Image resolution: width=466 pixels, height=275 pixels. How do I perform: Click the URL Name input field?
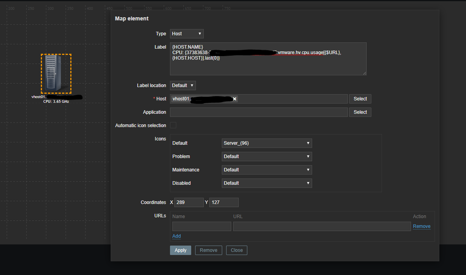pos(201,226)
